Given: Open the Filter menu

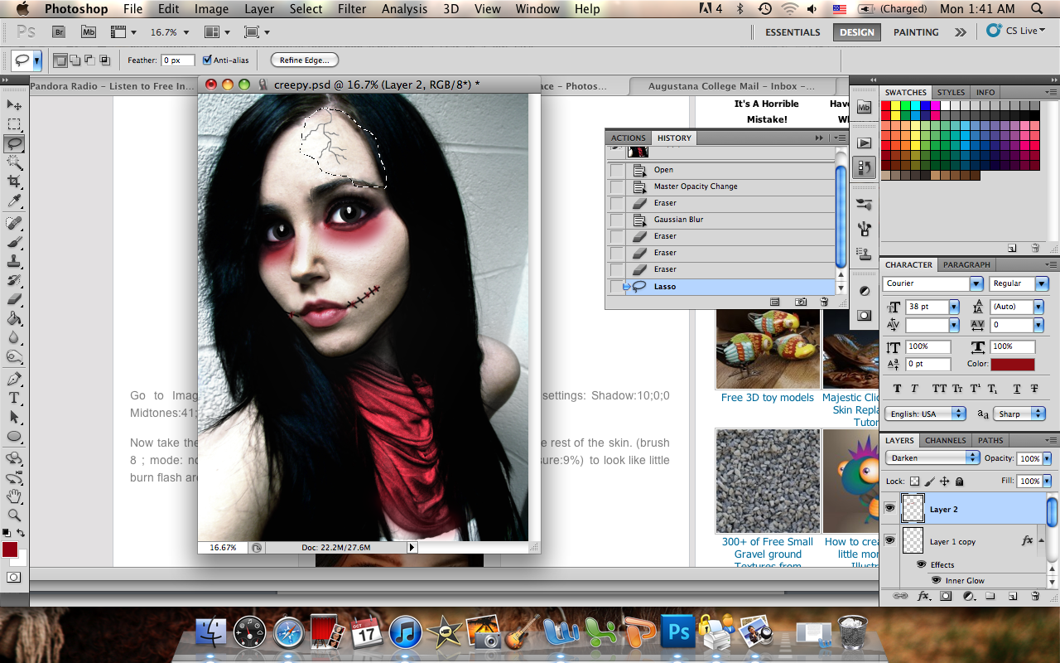Looking at the screenshot, I should 352,9.
